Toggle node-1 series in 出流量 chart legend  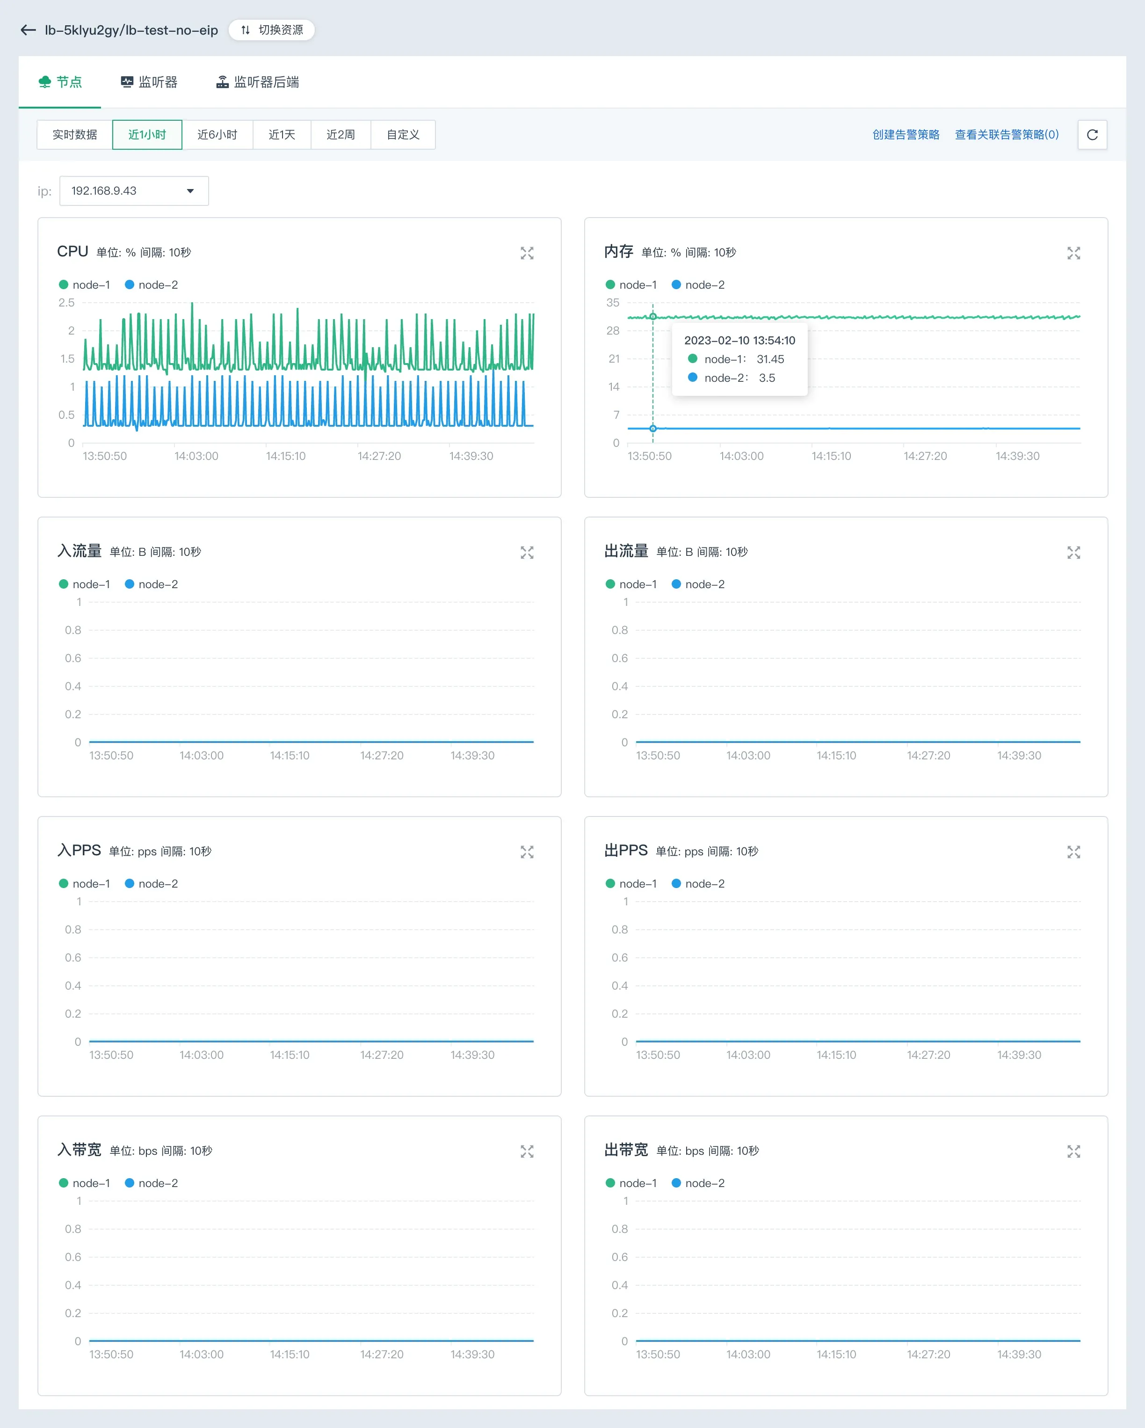(631, 584)
